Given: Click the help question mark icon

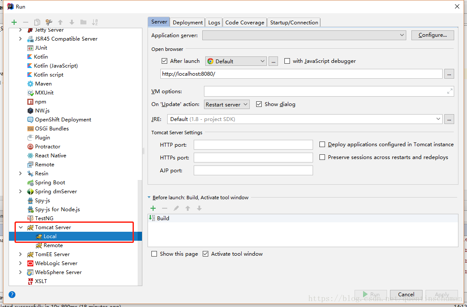Looking at the screenshot, I should tap(12, 295).
